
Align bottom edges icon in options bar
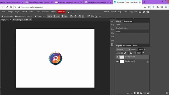(96, 16)
